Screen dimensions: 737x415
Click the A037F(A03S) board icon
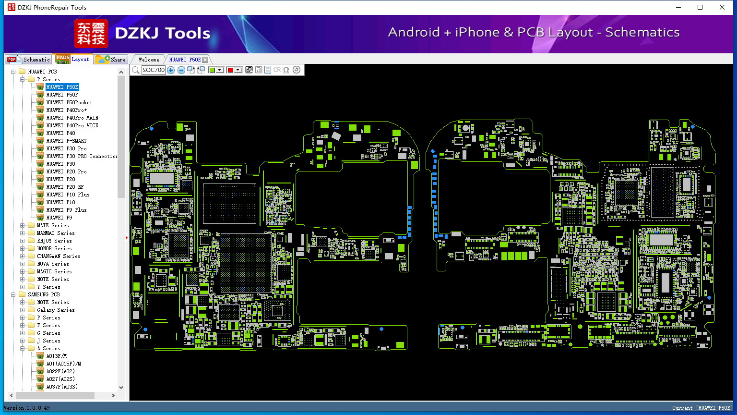[40, 387]
